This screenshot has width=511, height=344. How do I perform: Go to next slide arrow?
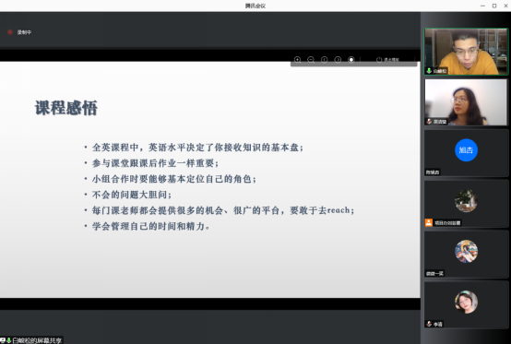point(338,60)
